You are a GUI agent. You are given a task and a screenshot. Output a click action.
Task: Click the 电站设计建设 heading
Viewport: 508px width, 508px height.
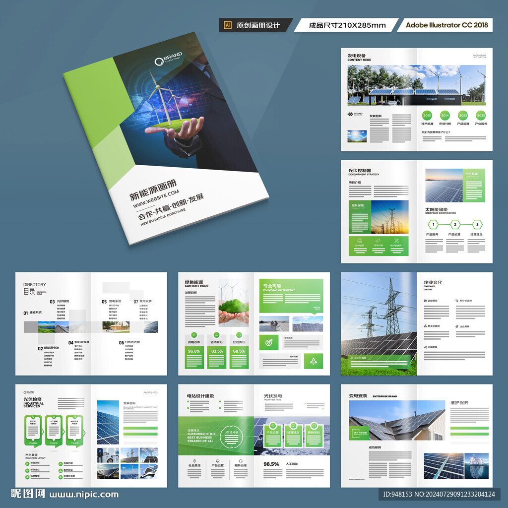point(200,396)
